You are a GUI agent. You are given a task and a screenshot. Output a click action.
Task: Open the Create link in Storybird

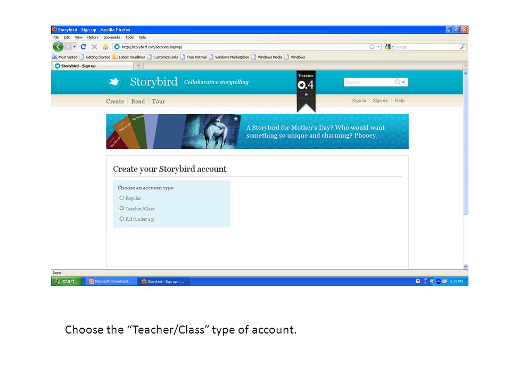(x=115, y=101)
